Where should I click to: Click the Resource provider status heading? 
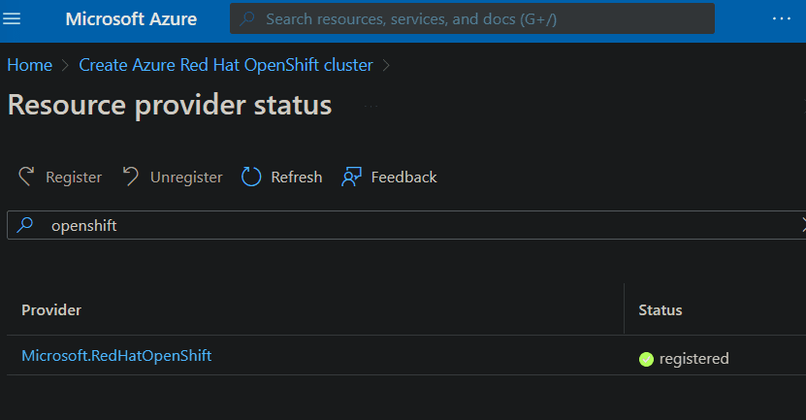click(170, 106)
